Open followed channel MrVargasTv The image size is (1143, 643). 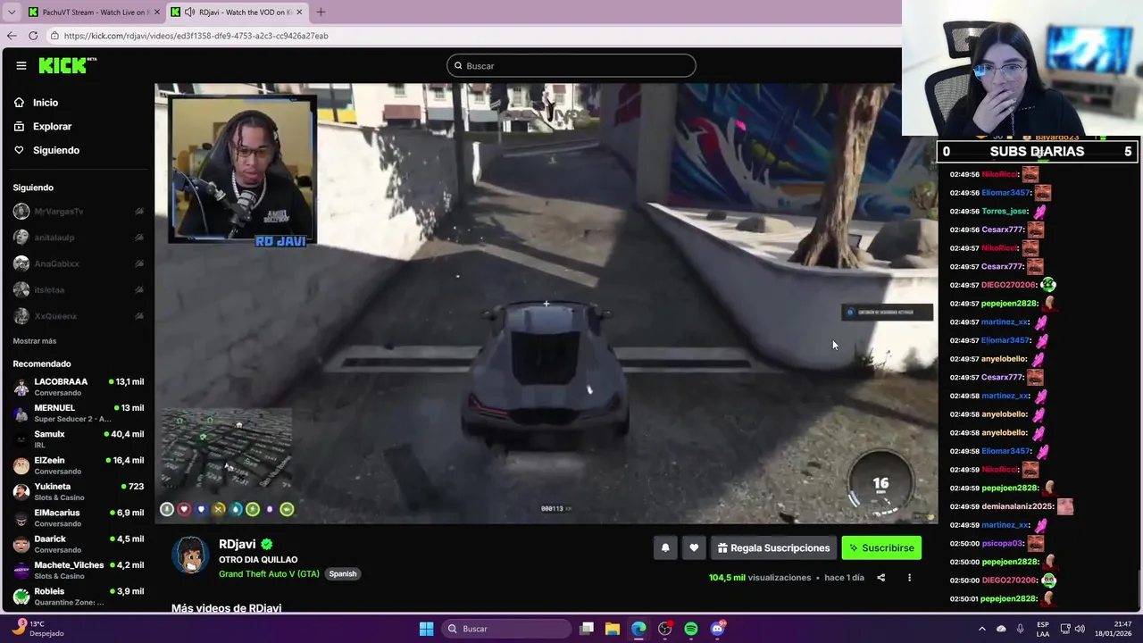78,212
